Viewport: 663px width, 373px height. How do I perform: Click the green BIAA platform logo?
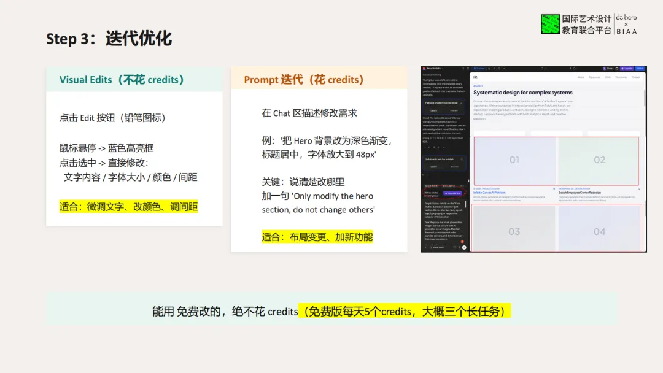click(550, 24)
